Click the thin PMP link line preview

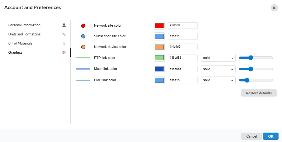click(83, 80)
